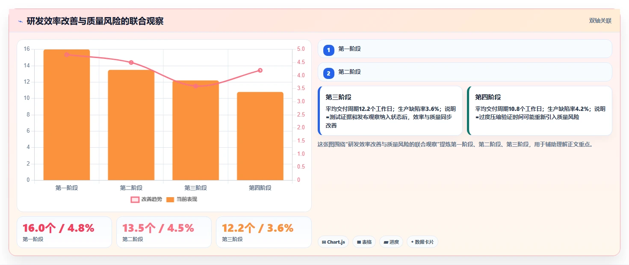This screenshot has width=629, height=265.
Task: Click the summary paragraph starting 这张图围绕
Action: [455, 144]
